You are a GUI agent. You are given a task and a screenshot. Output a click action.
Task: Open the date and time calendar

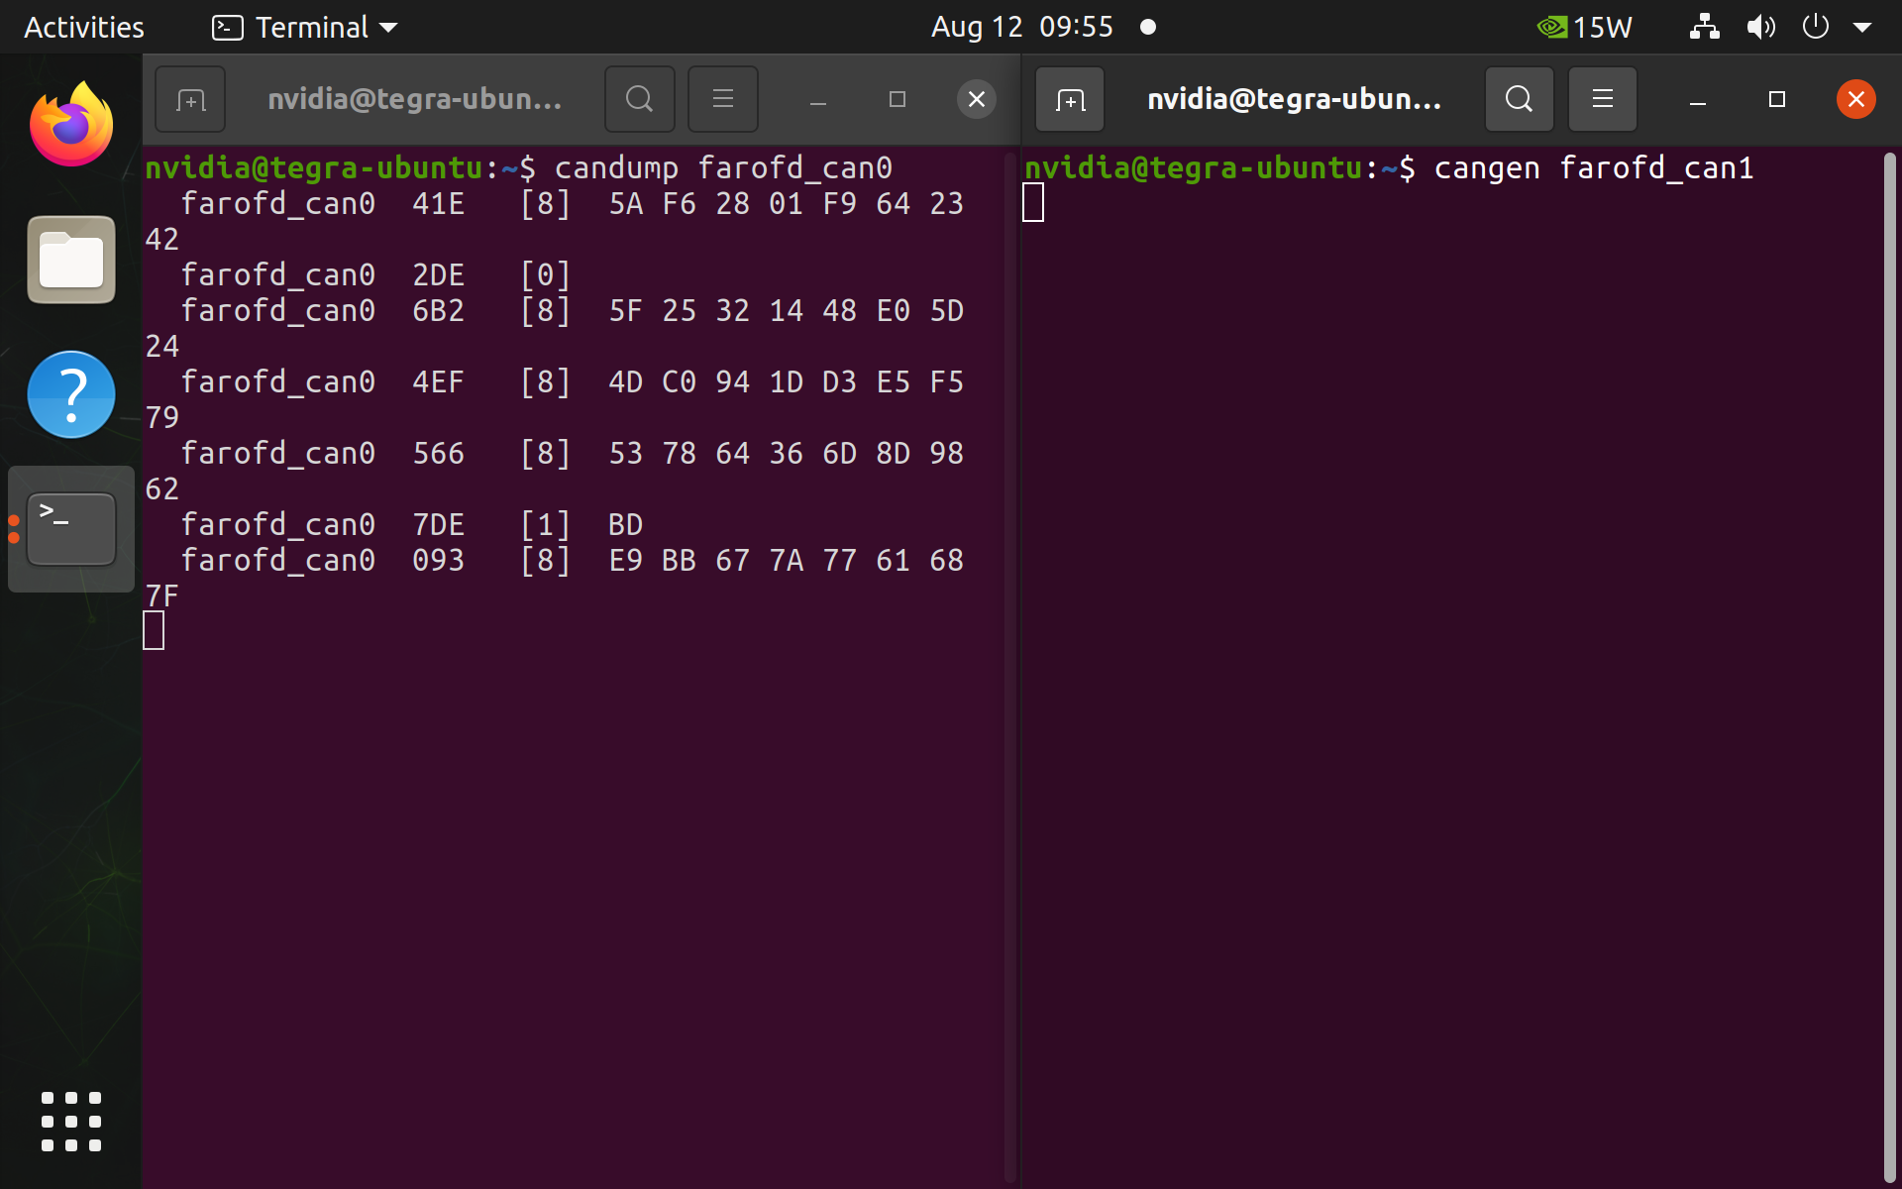click(x=1021, y=27)
